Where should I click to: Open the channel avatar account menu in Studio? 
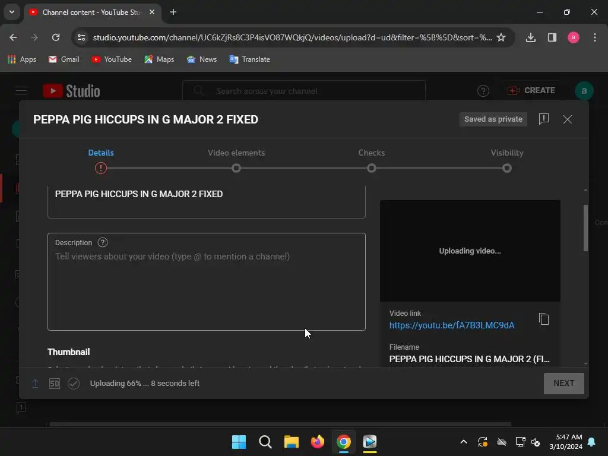(584, 91)
